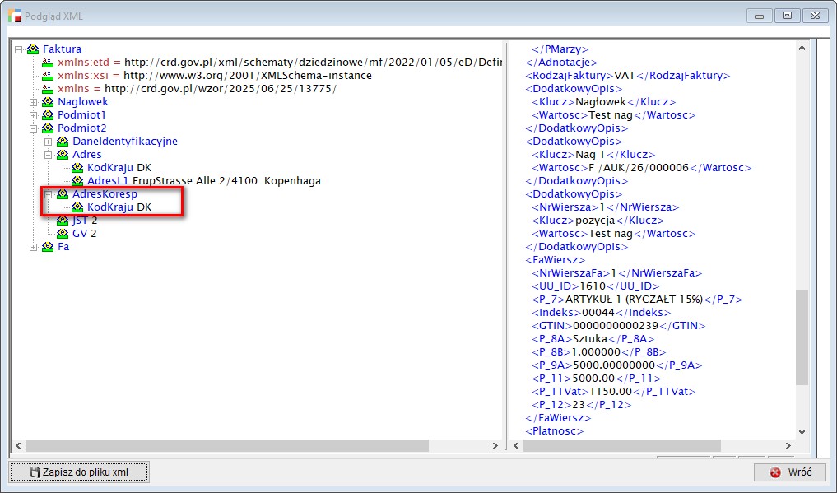This screenshot has height=493, width=837.
Task: Click the xmlns:etd attribute icon
Action: (48, 63)
